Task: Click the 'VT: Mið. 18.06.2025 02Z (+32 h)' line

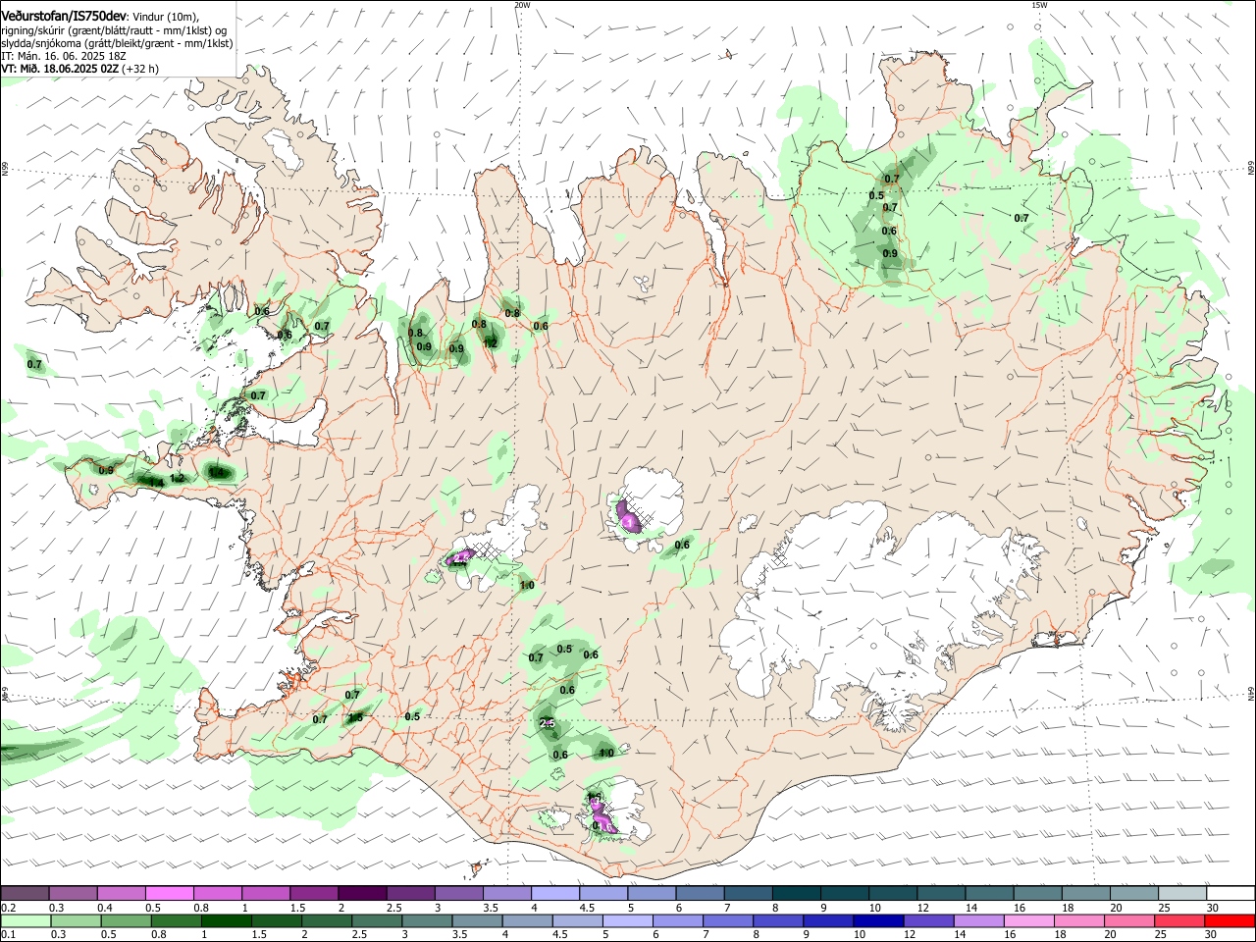Action: coord(79,69)
